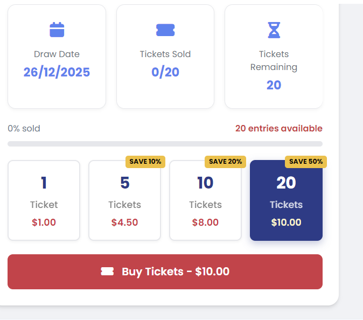Click the hourglass icon above Tickets Remaining
This screenshot has width=363, height=320.
coord(274,30)
